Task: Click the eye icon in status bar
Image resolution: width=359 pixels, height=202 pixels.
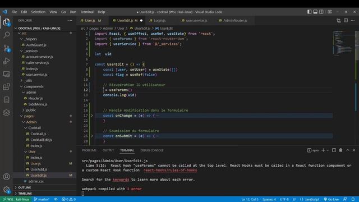Action: point(56,199)
